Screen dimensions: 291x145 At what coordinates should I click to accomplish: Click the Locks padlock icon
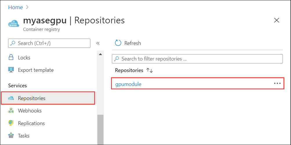tap(11, 58)
